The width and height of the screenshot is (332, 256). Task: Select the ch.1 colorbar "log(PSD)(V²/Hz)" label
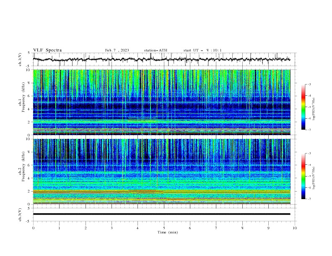[314, 109]
